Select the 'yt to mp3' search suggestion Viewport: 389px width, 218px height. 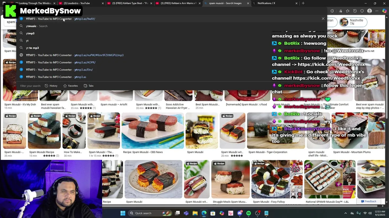(172, 48)
